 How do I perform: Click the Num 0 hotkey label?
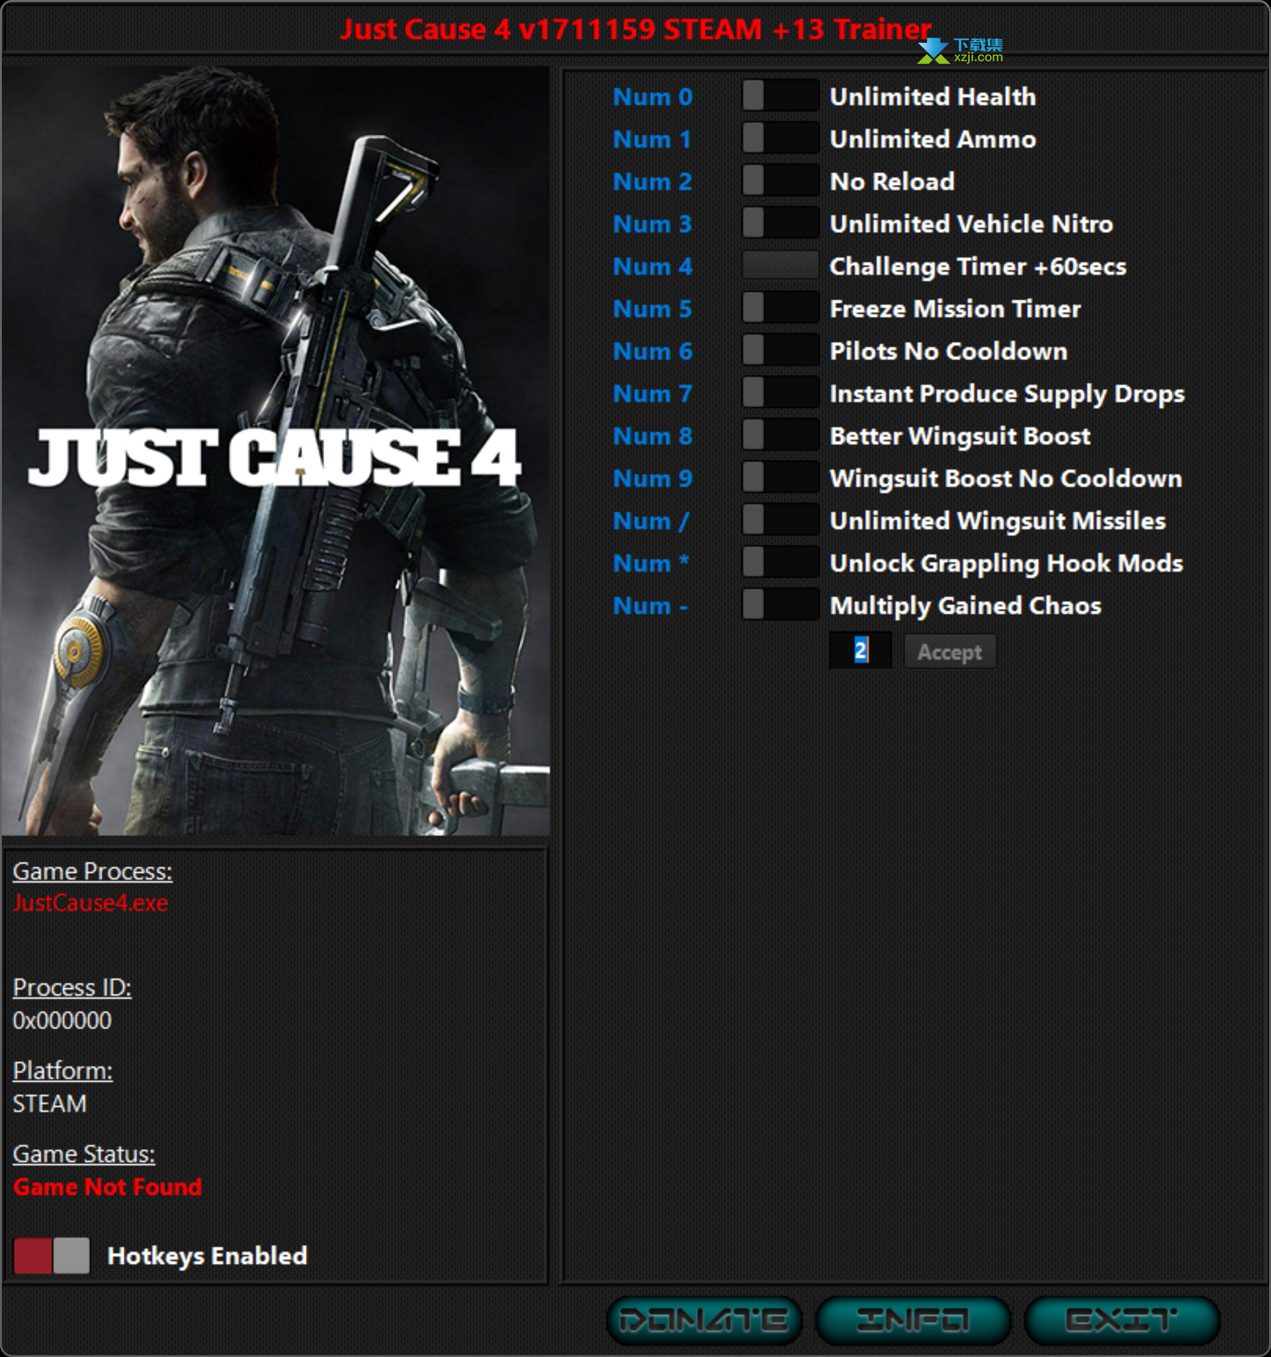point(653,97)
